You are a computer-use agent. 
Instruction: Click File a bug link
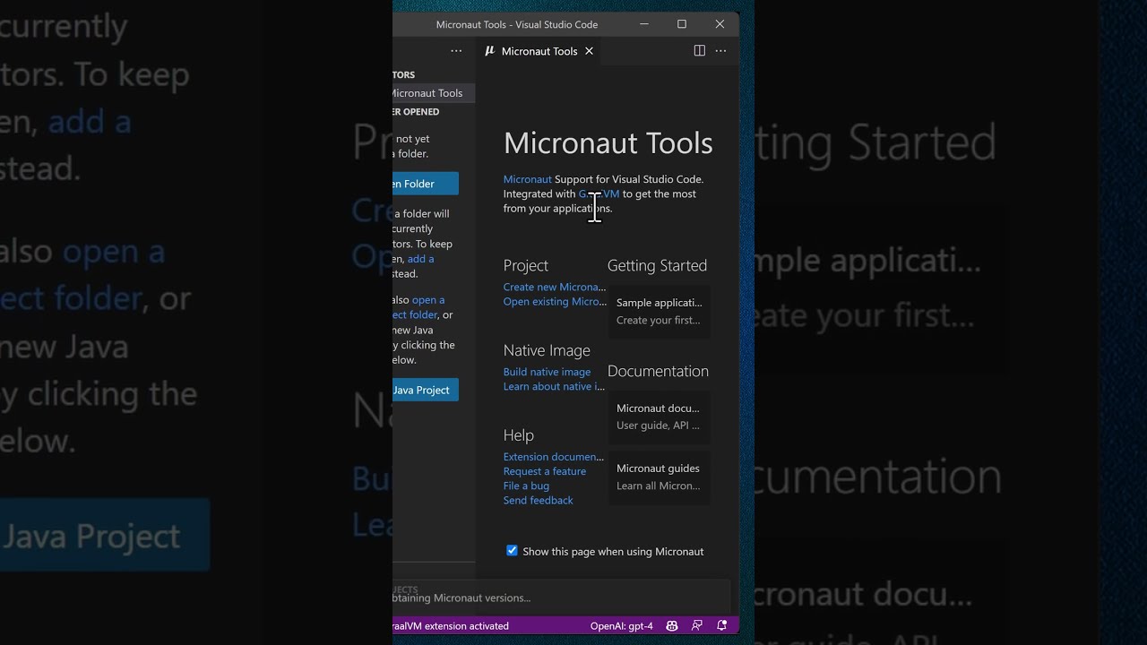pos(526,486)
